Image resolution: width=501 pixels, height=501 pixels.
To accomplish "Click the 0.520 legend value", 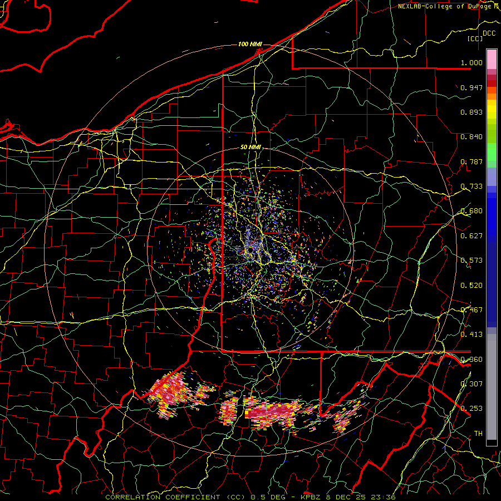I will [471, 286].
